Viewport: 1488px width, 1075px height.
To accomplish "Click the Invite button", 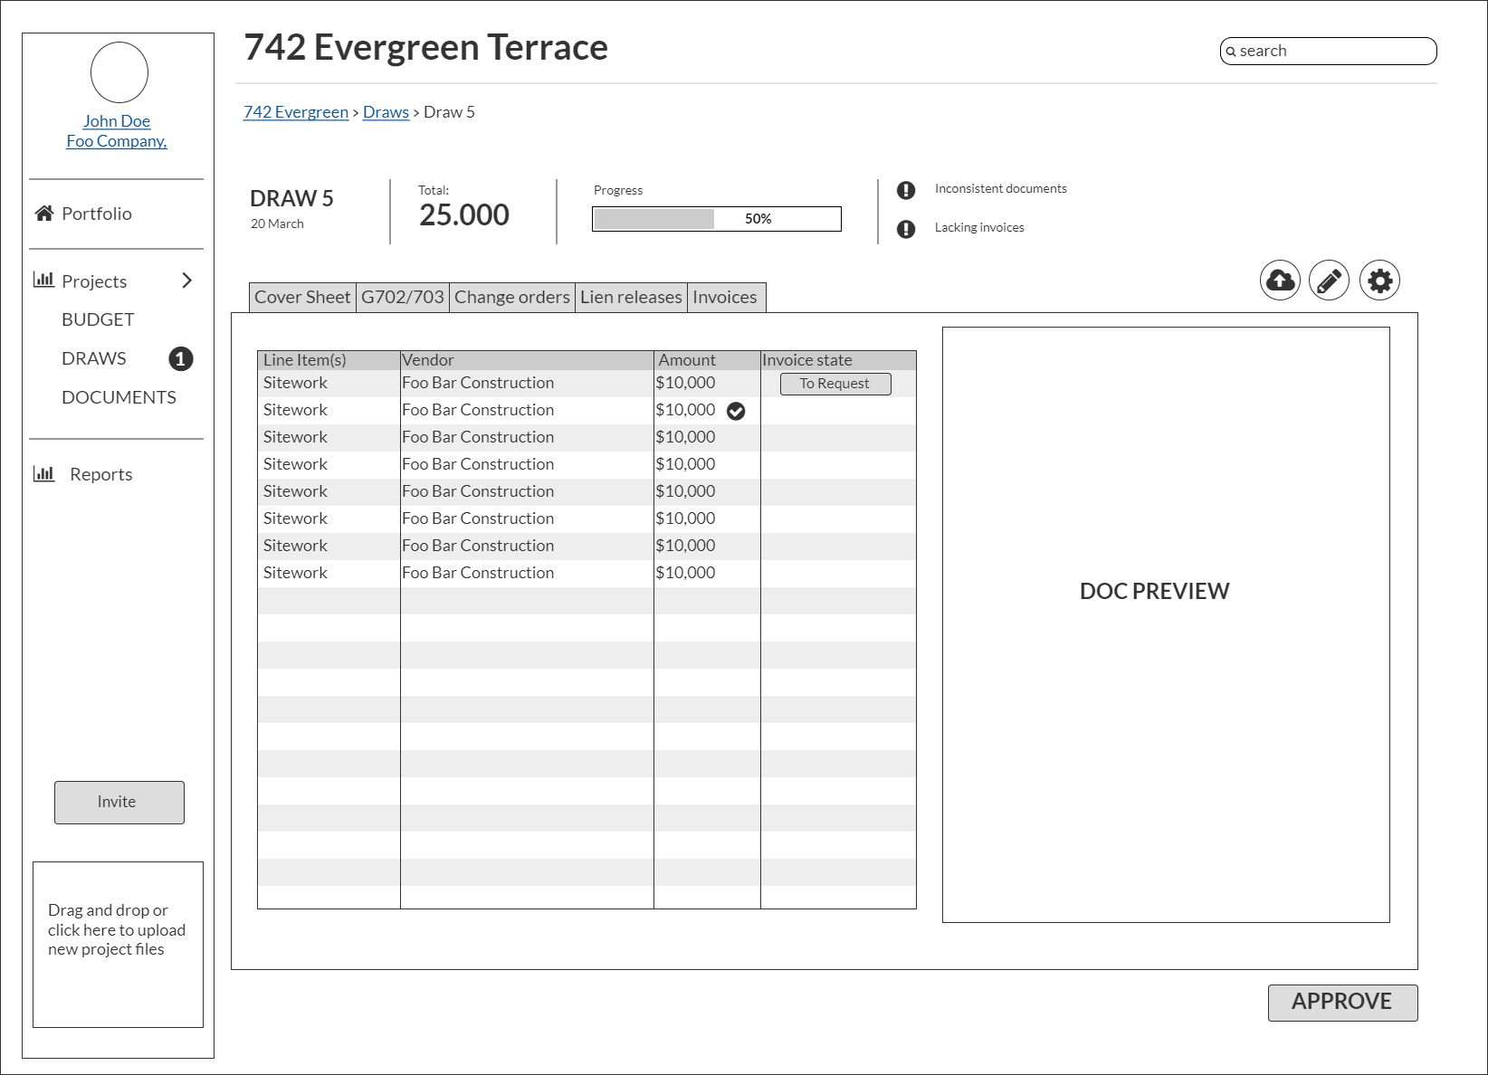I will point(119,803).
